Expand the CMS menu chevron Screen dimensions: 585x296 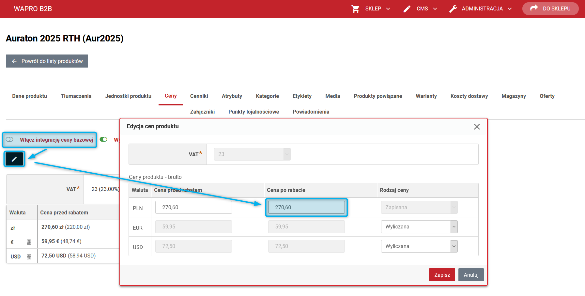coord(435,9)
